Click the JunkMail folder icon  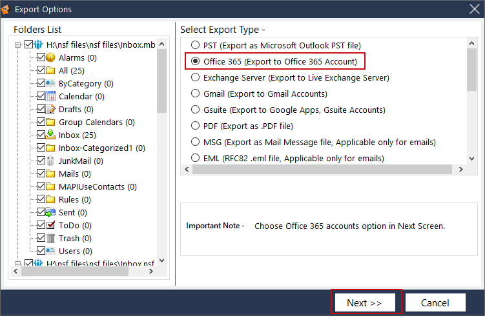coord(51,161)
